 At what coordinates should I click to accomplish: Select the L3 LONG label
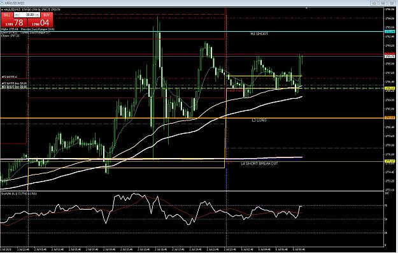click(259, 120)
